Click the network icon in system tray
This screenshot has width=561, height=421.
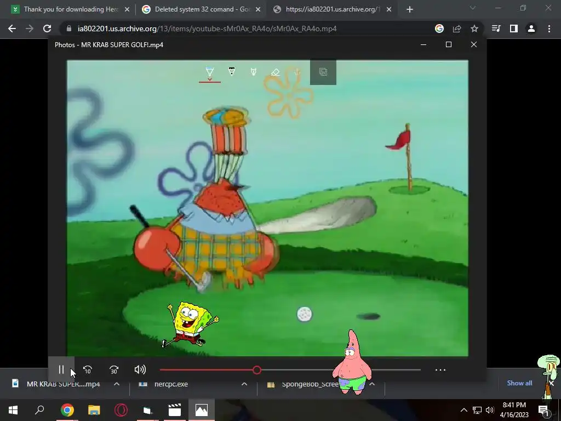point(477,410)
